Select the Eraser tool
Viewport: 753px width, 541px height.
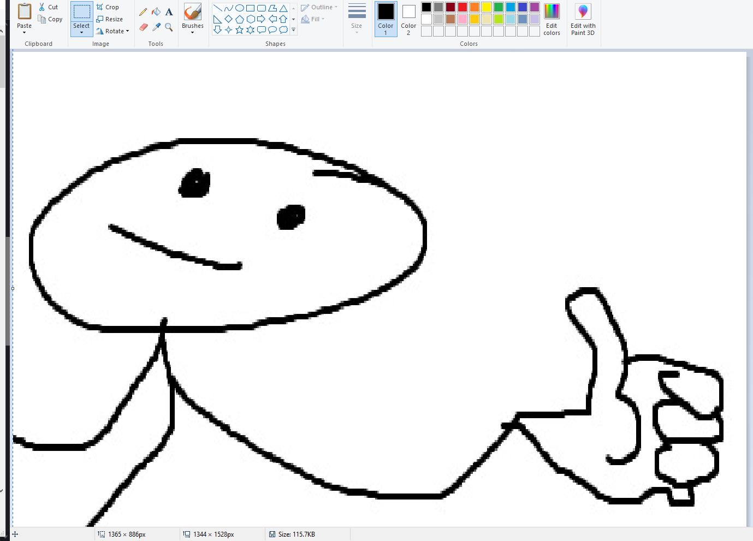pyautogui.click(x=143, y=27)
